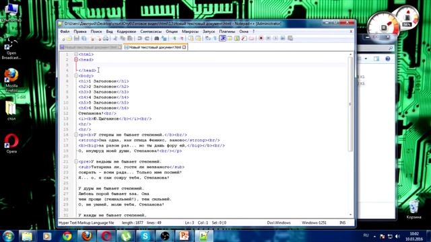Click the editor scrollbar up arrow
This screenshot has width=431, height=242.
pos(350,54)
